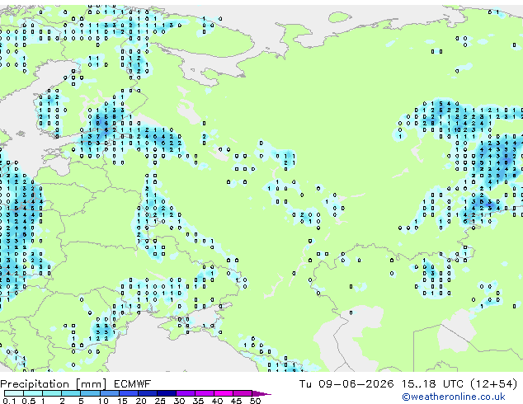Click the 0.1–0.5 mm legend swatch
523x404 pixels.
point(14,393)
